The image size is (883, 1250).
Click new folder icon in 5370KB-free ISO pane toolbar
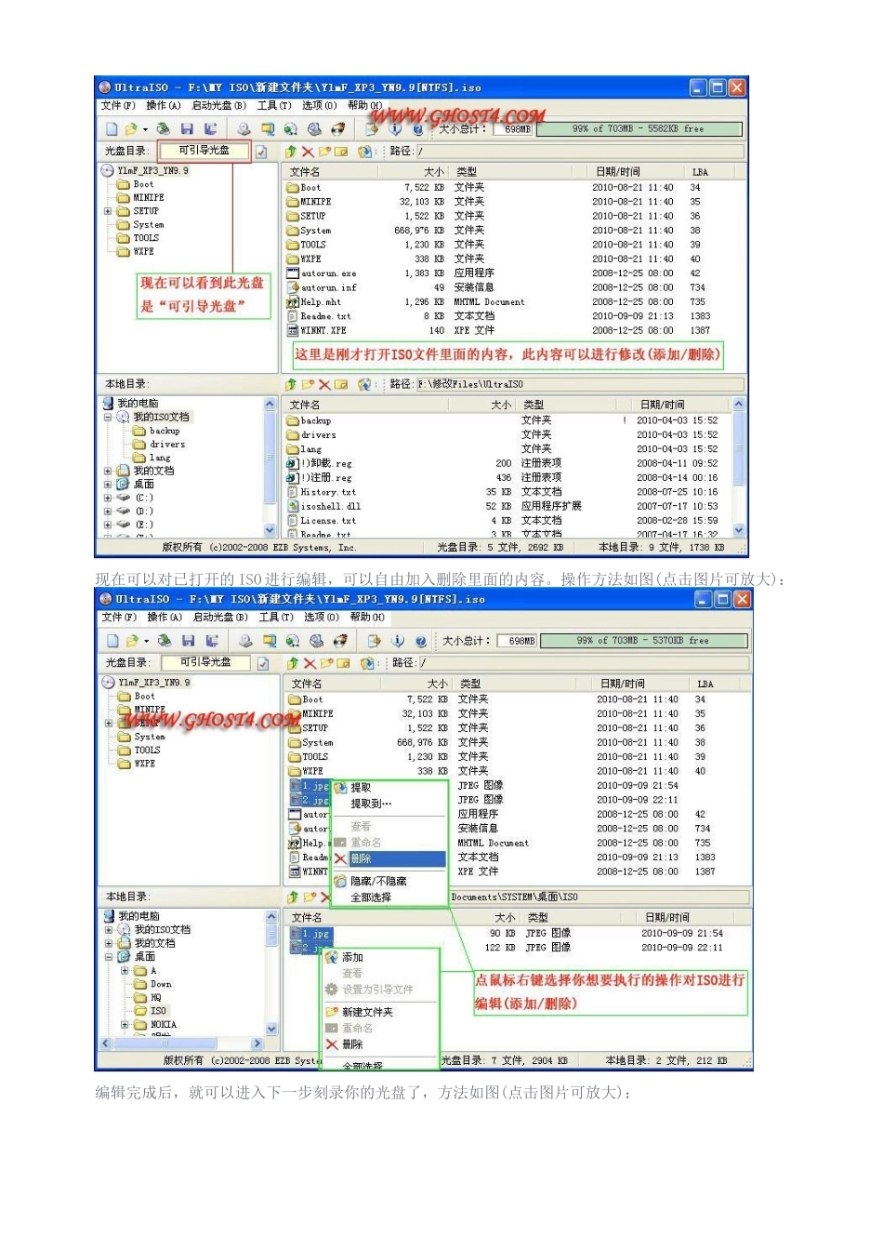pyautogui.click(x=326, y=663)
